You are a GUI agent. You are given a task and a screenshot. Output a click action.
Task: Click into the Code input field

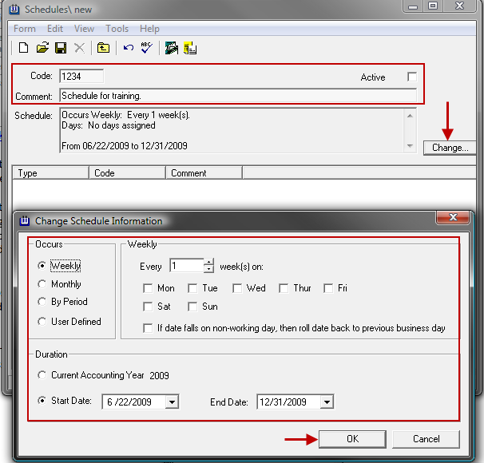(81, 77)
